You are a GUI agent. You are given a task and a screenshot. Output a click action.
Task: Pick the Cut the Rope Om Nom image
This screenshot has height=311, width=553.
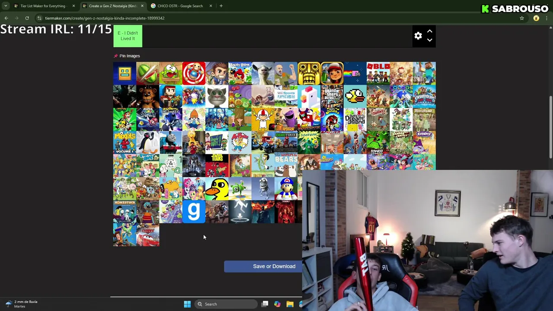pos(171,73)
